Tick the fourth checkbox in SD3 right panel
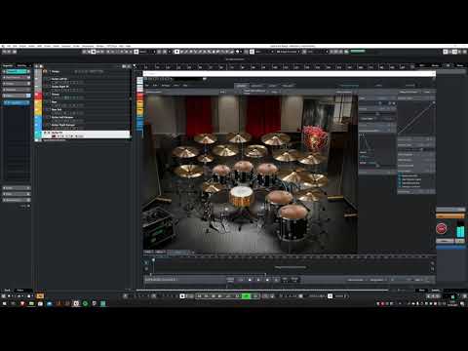The width and height of the screenshot is (468, 351). pyautogui.click(x=400, y=186)
